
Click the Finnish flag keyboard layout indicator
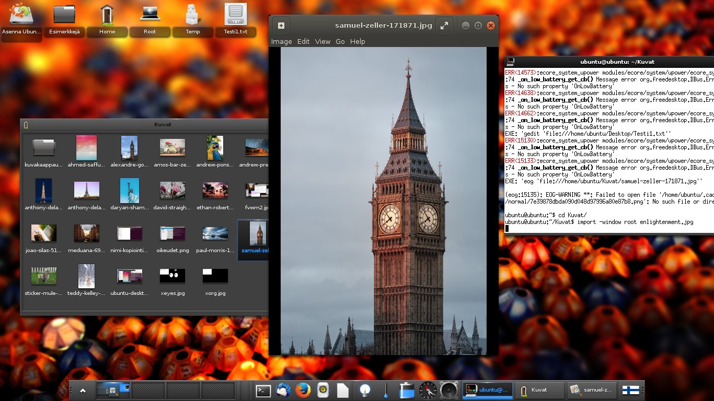pos(630,391)
